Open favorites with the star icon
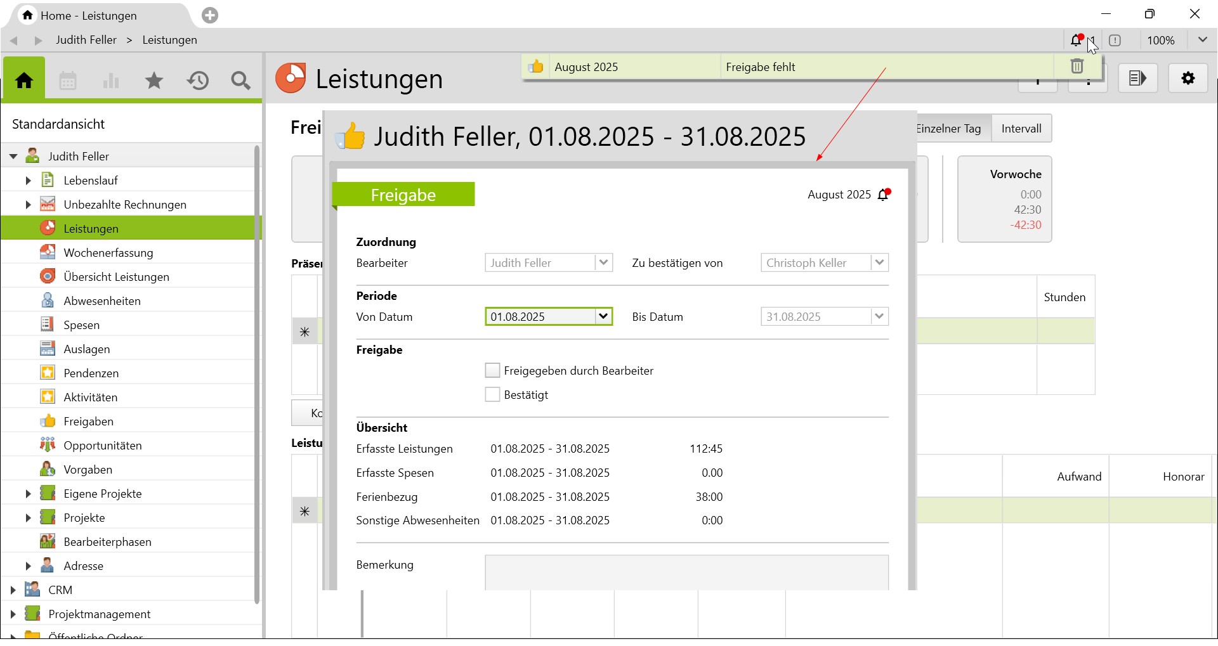Viewport: 1218px width, 646px height. point(154,81)
